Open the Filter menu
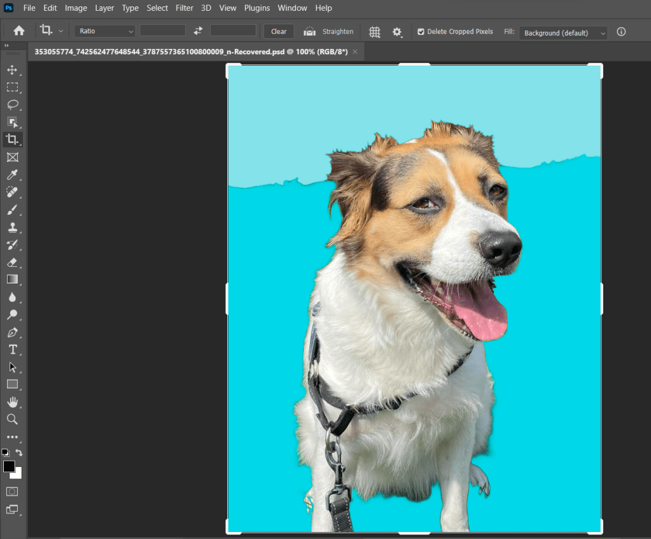Viewport: 651px width, 539px height. point(185,8)
